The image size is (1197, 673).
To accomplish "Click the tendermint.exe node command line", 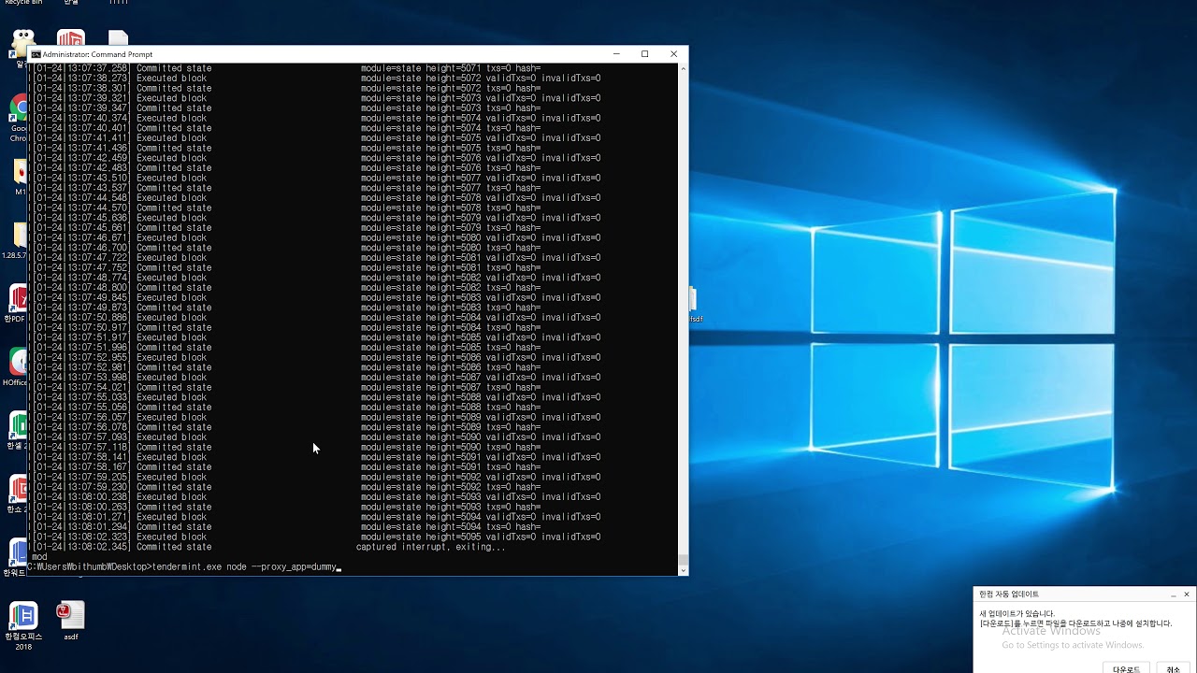I will [x=185, y=566].
